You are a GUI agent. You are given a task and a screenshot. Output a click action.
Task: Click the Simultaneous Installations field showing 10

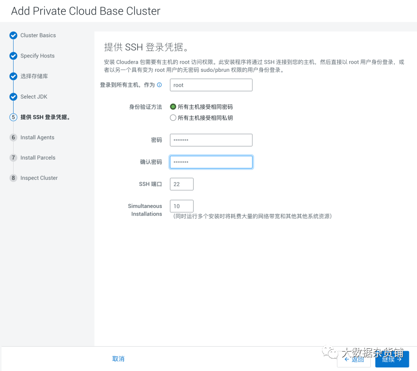coord(182,206)
